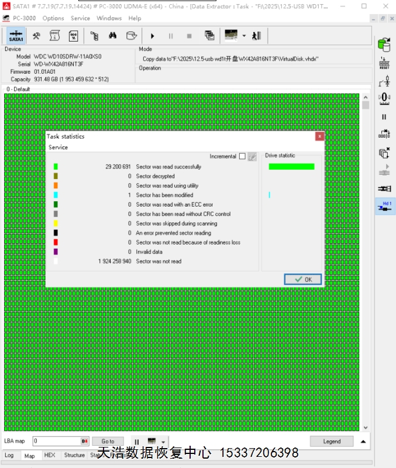
Task: Click green swatch for sectors read successfully
Action: [56, 167]
